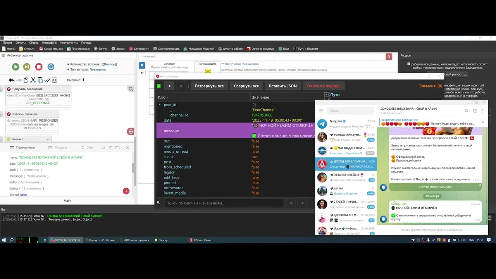
Task: Open Telegram chat three-dot menu
Action: 483,111
